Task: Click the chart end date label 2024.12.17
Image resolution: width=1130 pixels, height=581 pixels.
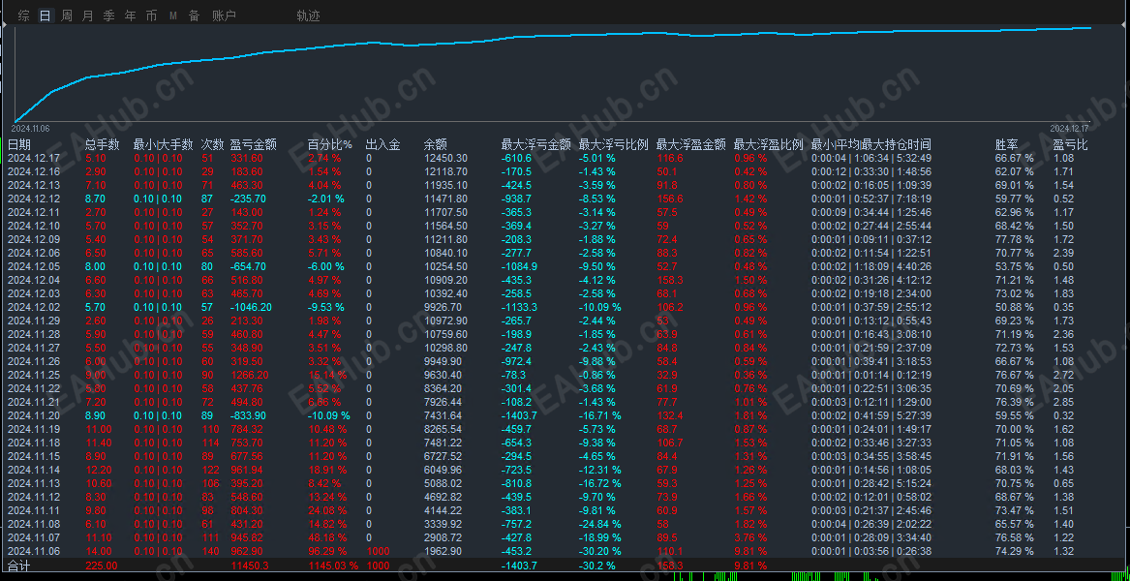Action: pos(1070,128)
